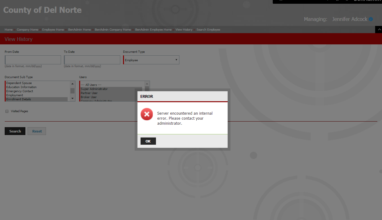This screenshot has height=220, width=382.
Task: Choose Super Administrator in Users list
Action: click(x=111, y=89)
